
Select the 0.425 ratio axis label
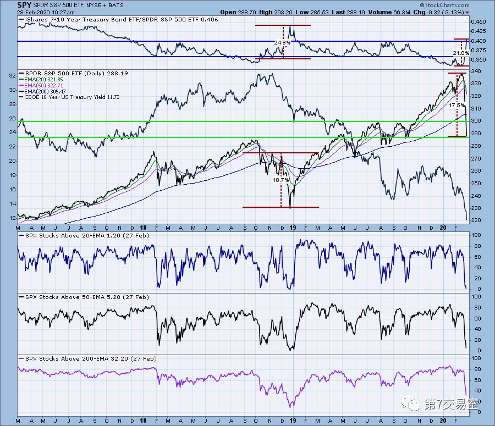[x=479, y=31]
